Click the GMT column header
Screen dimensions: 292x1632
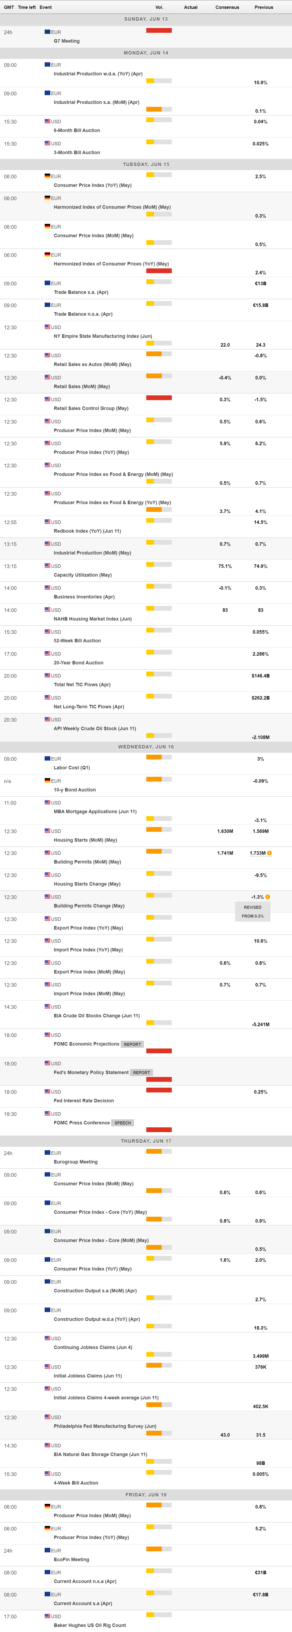(9, 7)
